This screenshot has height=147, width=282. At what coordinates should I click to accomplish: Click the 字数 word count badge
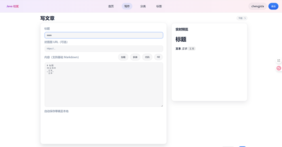[x=242, y=18]
